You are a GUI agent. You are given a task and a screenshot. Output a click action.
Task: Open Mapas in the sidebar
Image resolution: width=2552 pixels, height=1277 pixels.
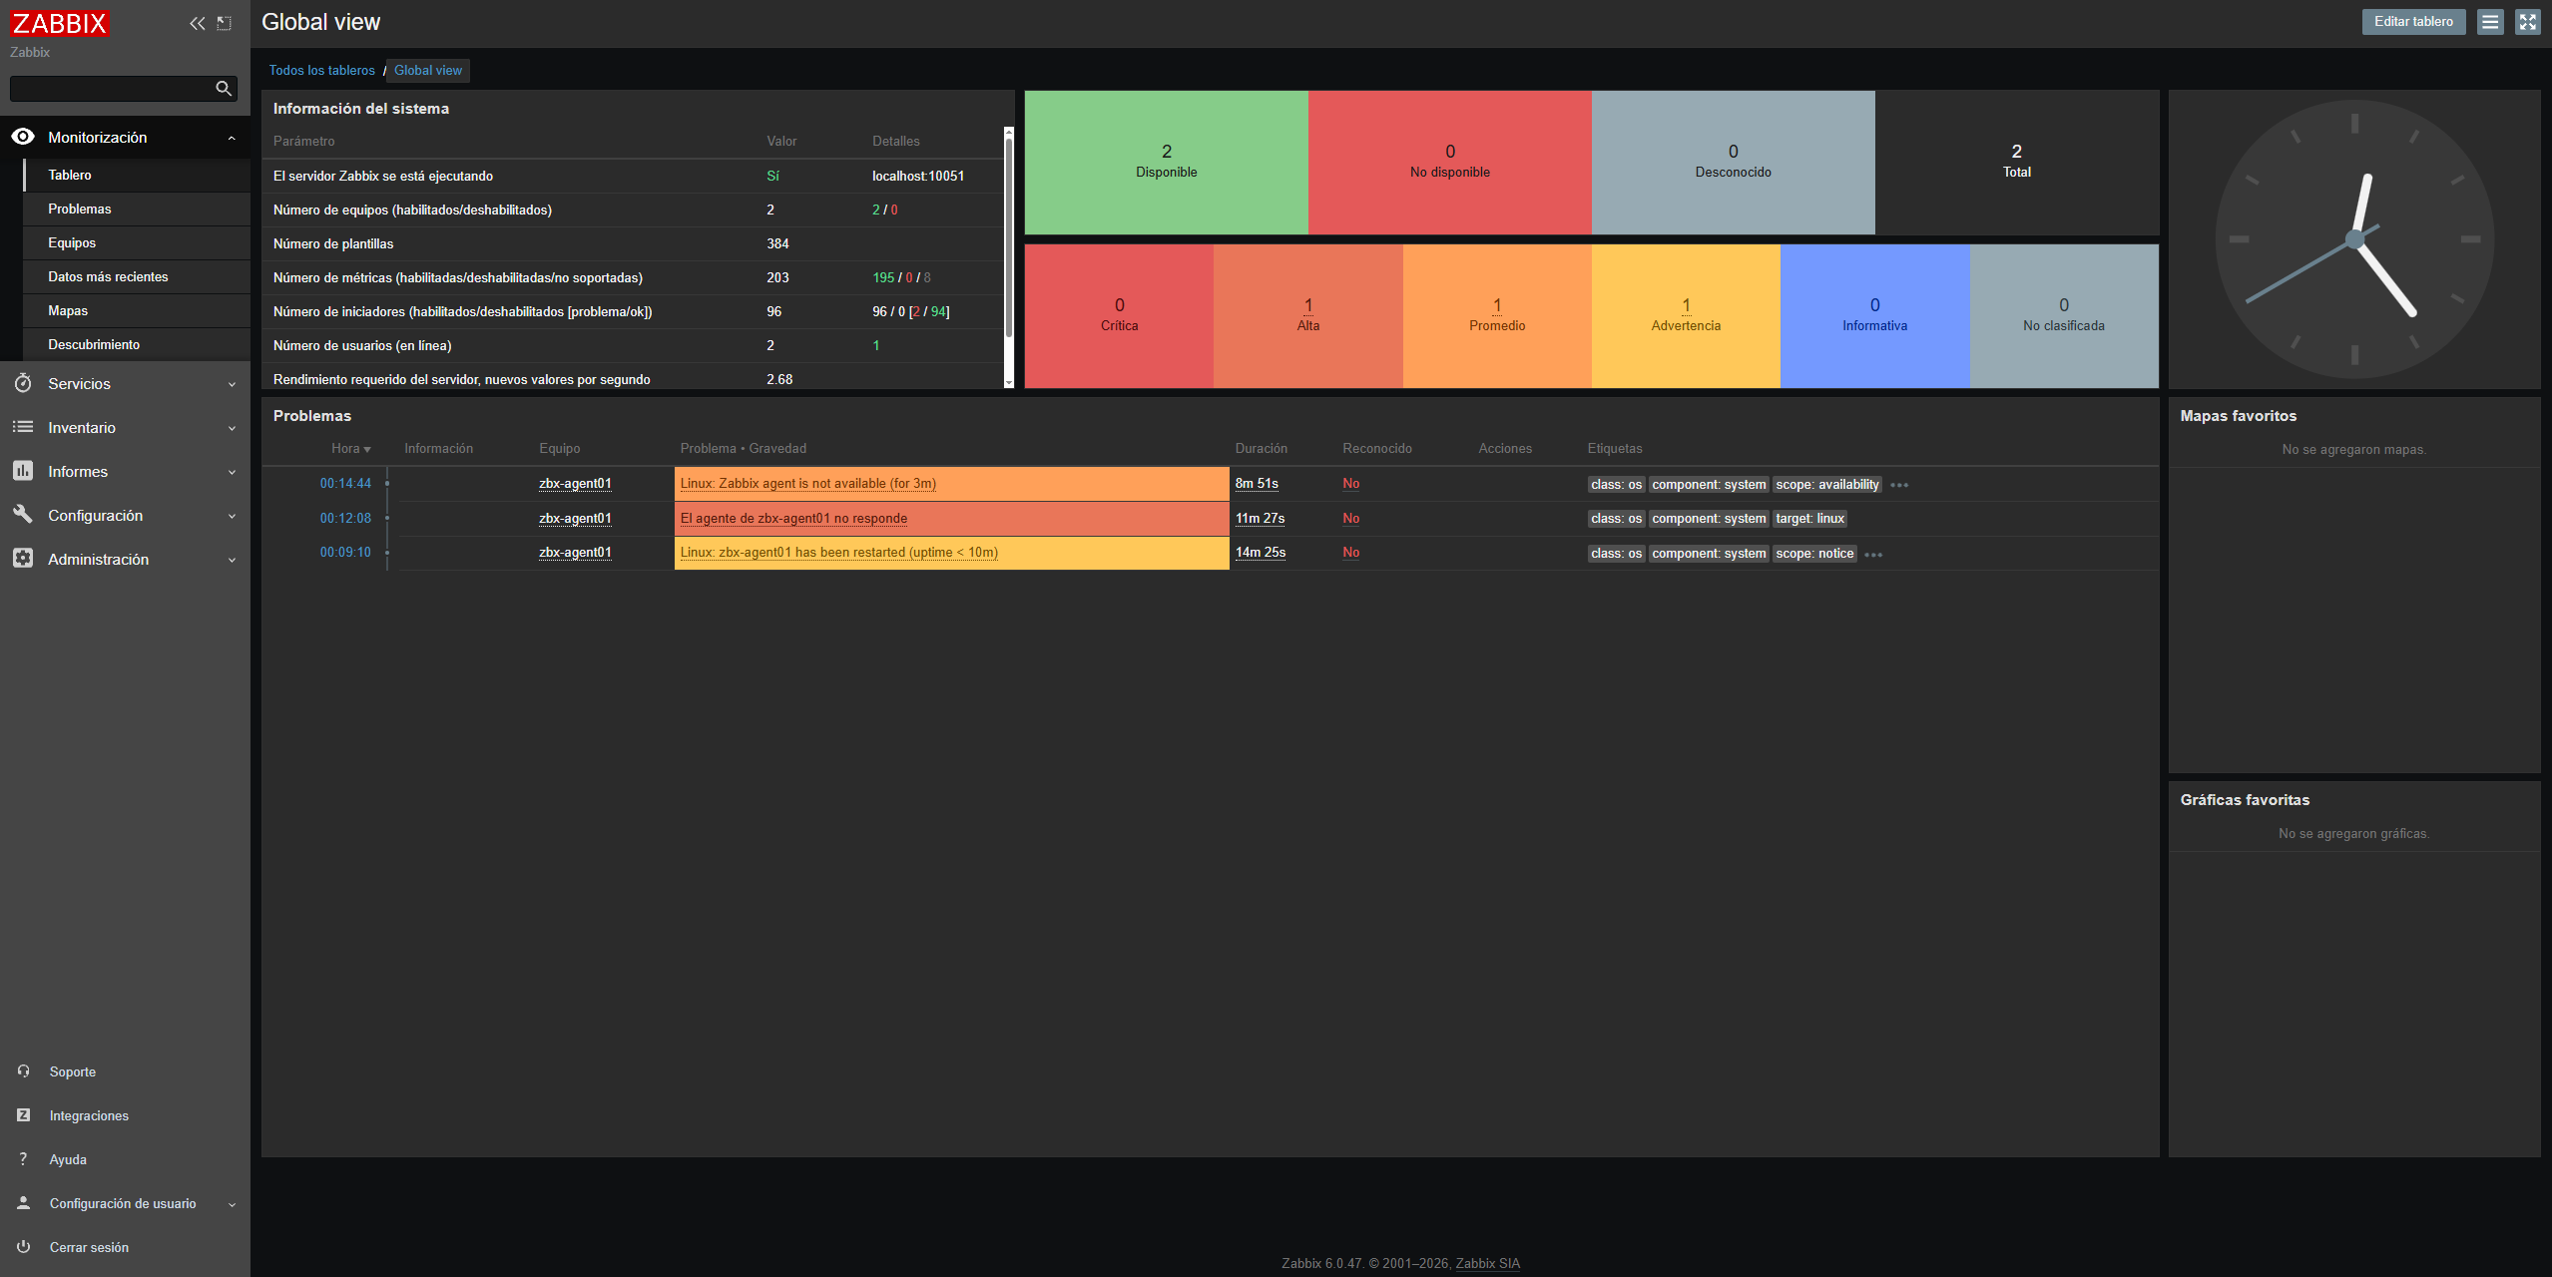[137, 310]
